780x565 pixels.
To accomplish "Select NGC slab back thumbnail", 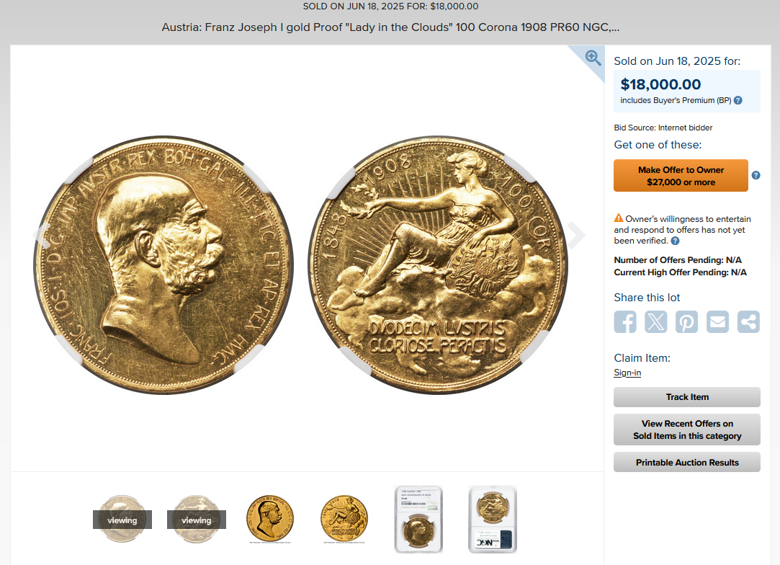I will click(x=493, y=519).
